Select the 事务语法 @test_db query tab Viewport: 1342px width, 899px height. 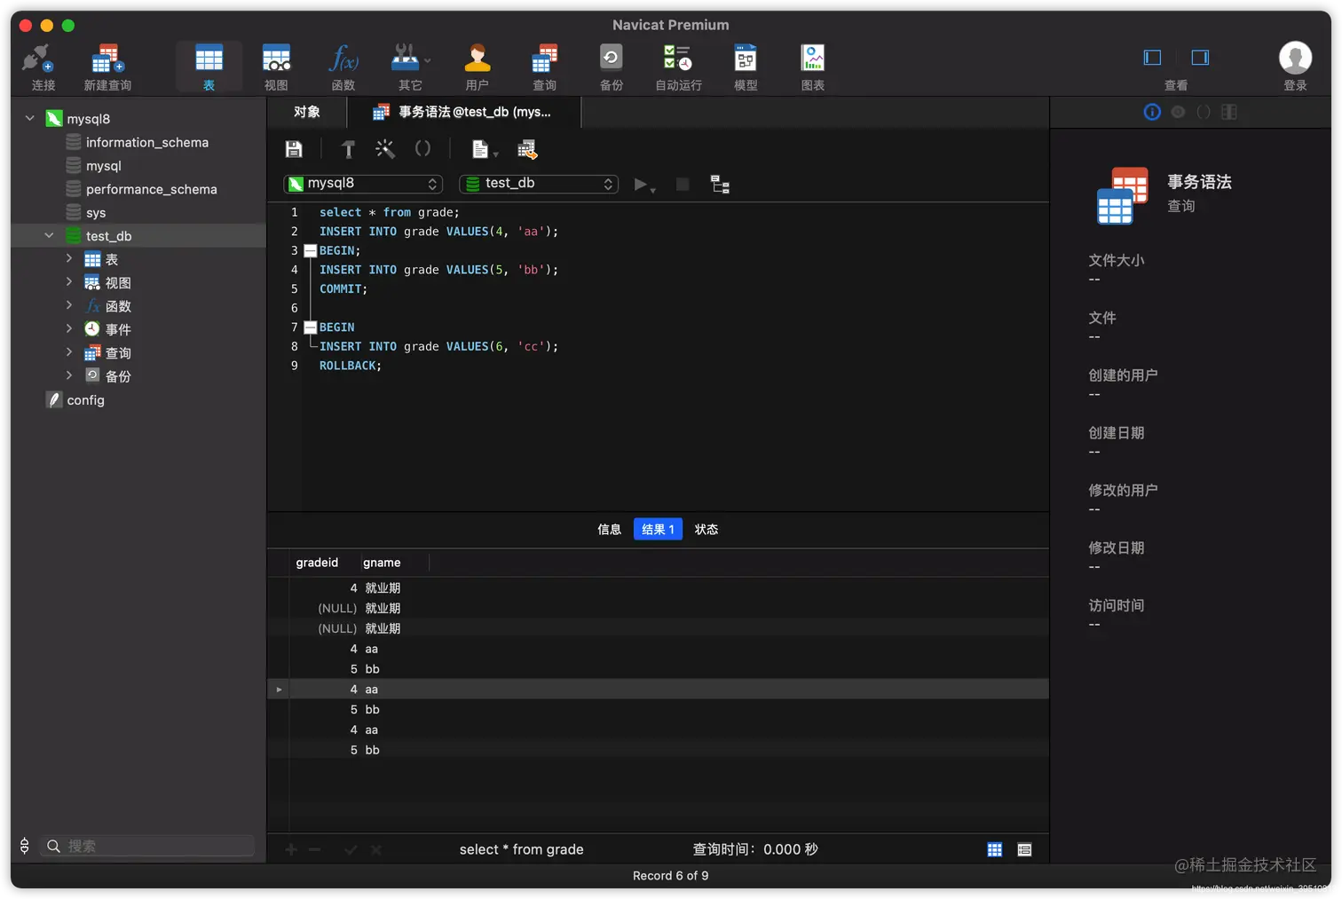click(464, 112)
